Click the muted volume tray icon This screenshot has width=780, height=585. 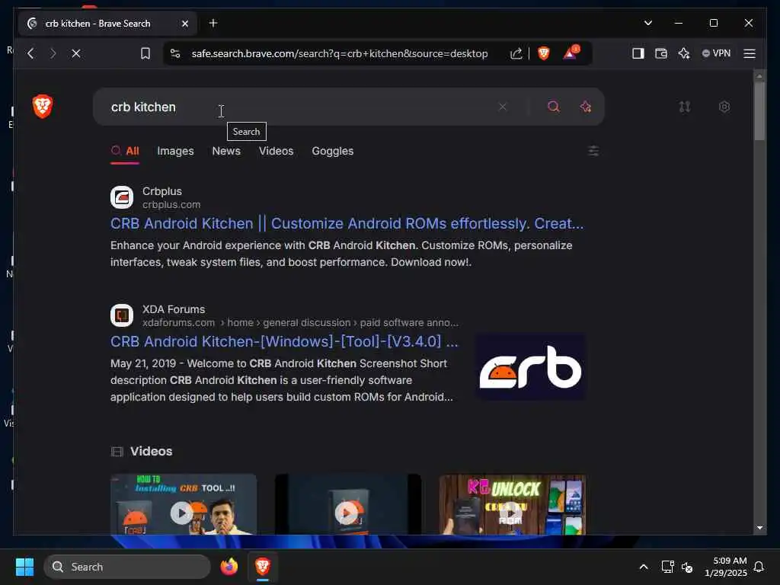[x=688, y=567]
